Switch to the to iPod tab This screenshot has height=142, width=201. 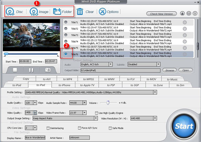(x=17, y=85)
